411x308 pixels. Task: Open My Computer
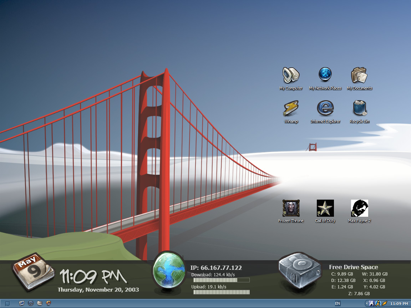(291, 76)
